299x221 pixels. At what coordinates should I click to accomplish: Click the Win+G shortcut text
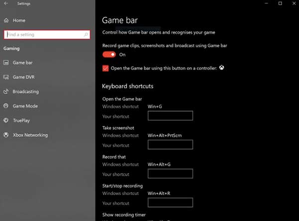tap(154, 107)
